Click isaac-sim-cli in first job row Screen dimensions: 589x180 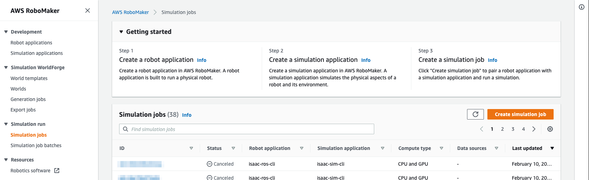tap(331, 164)
